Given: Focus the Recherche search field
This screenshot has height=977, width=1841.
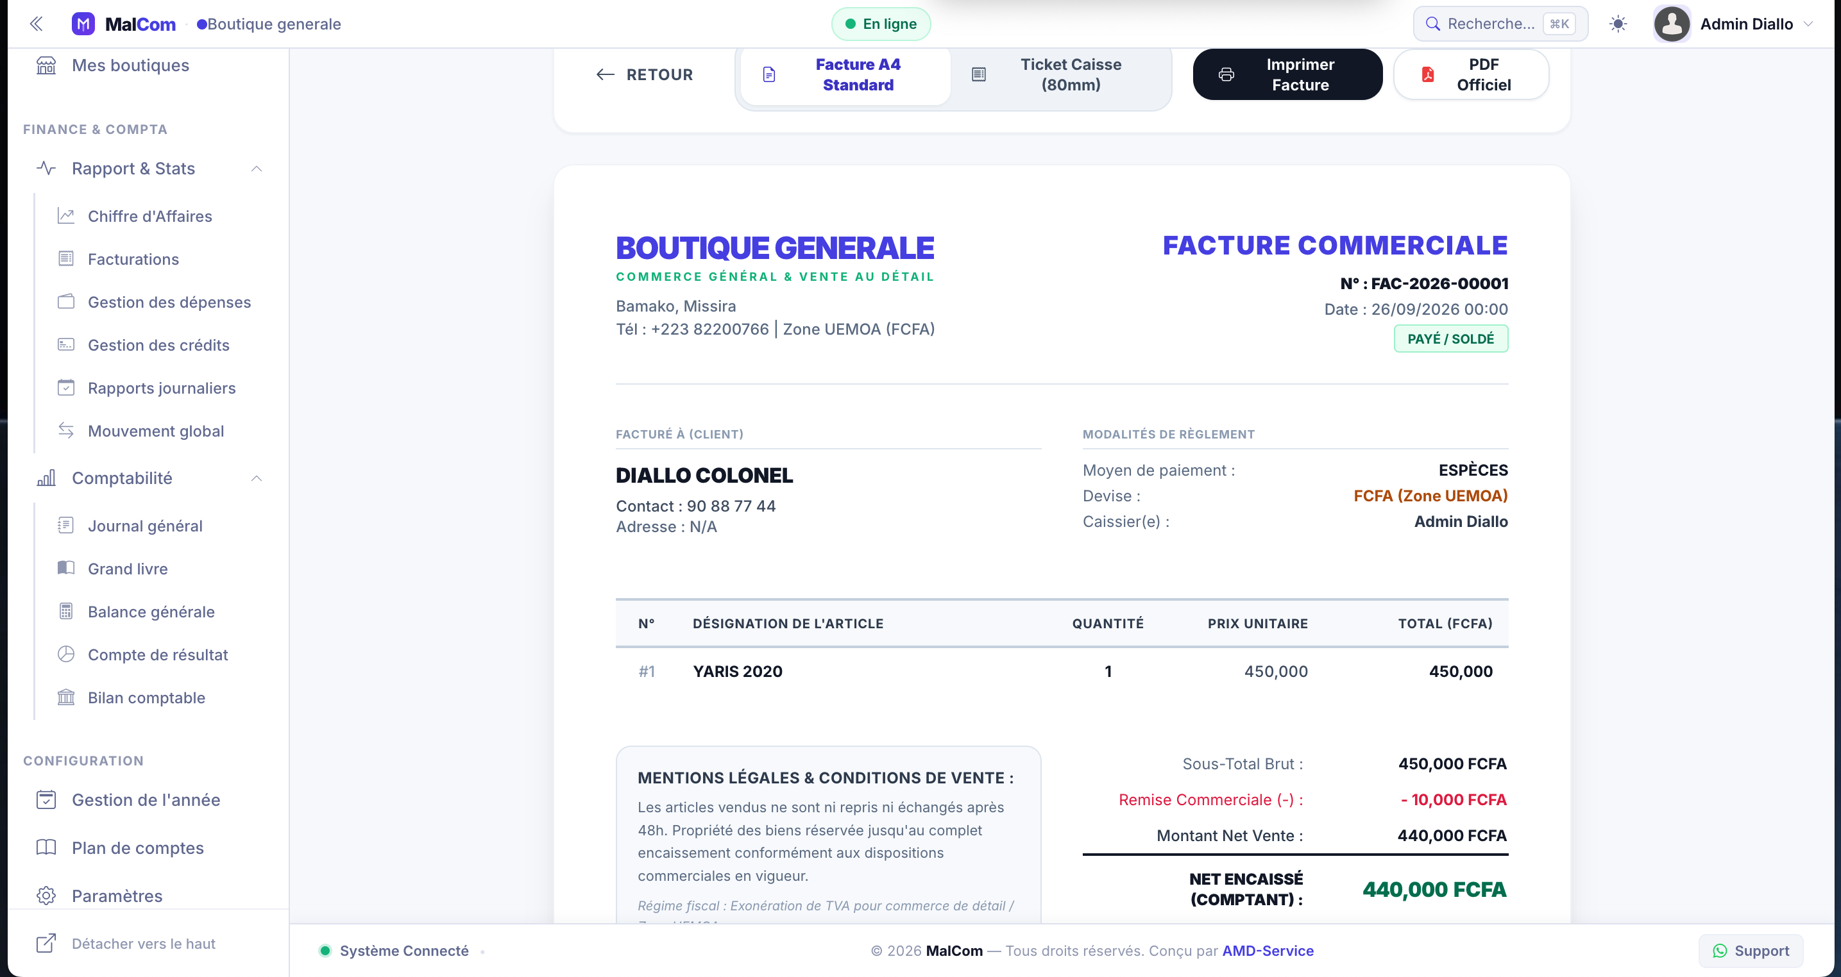Looking at the screenshot, I should click(1500, 24).
